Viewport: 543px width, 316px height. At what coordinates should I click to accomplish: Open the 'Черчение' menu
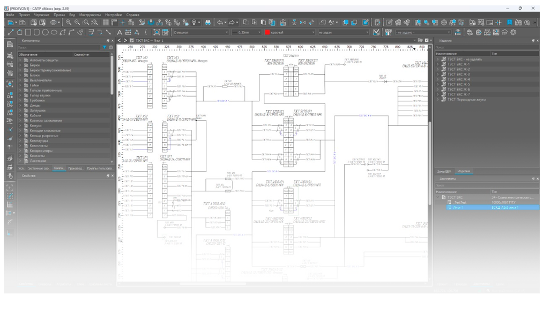[41, 15]
